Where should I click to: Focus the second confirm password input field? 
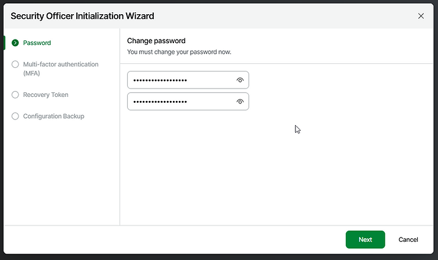tap(178, 102)
